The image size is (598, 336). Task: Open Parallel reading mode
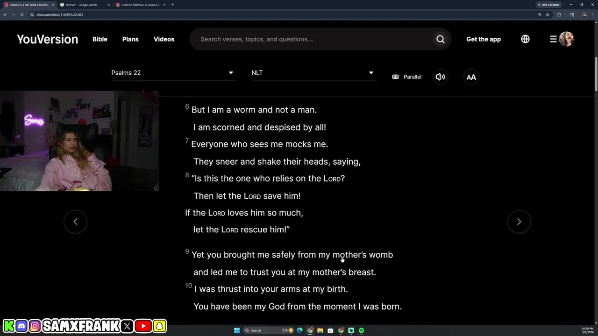[x=407, y=77]
